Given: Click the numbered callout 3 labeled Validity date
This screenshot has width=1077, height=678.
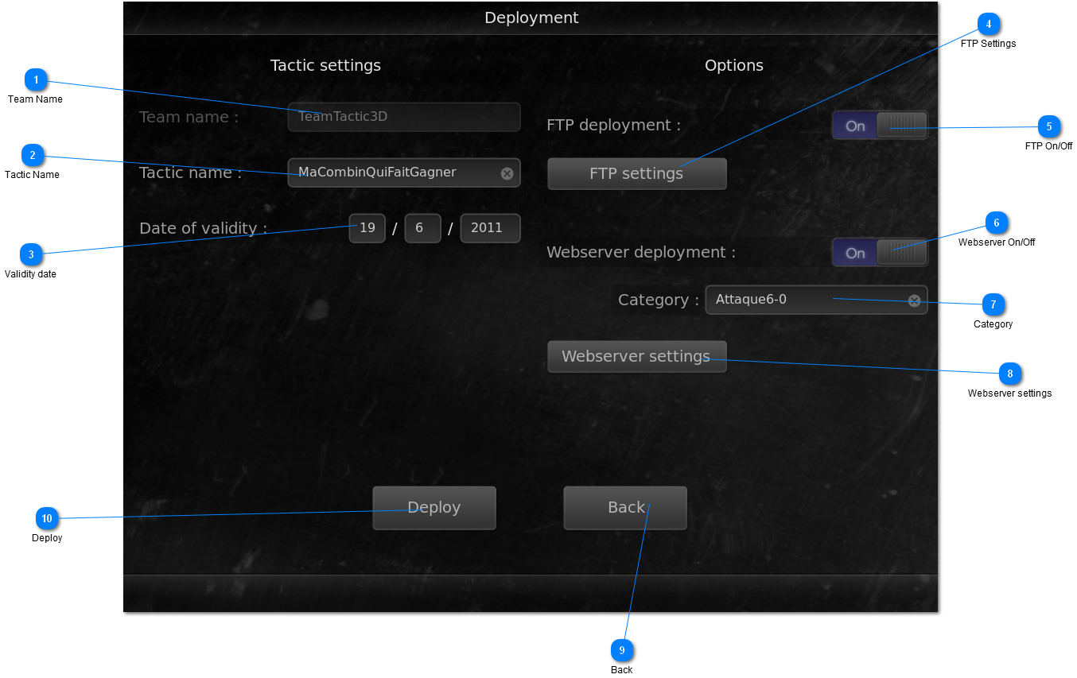Looking at the screenshot, I should pyautogui.click(x=31, y=254).
